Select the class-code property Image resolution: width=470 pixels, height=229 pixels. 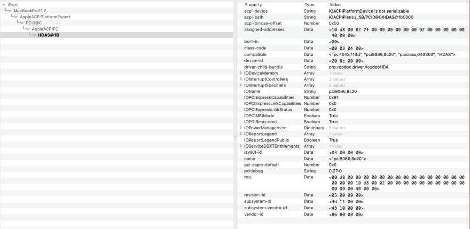point(255,48)
